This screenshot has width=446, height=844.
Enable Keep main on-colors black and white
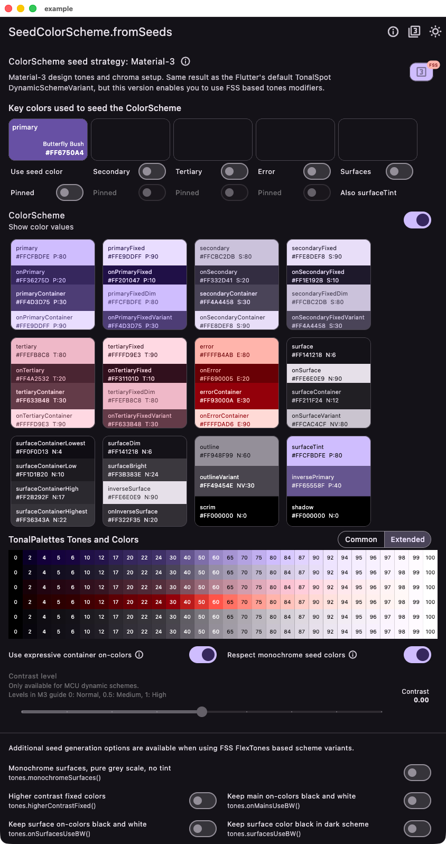coord(417,801)
